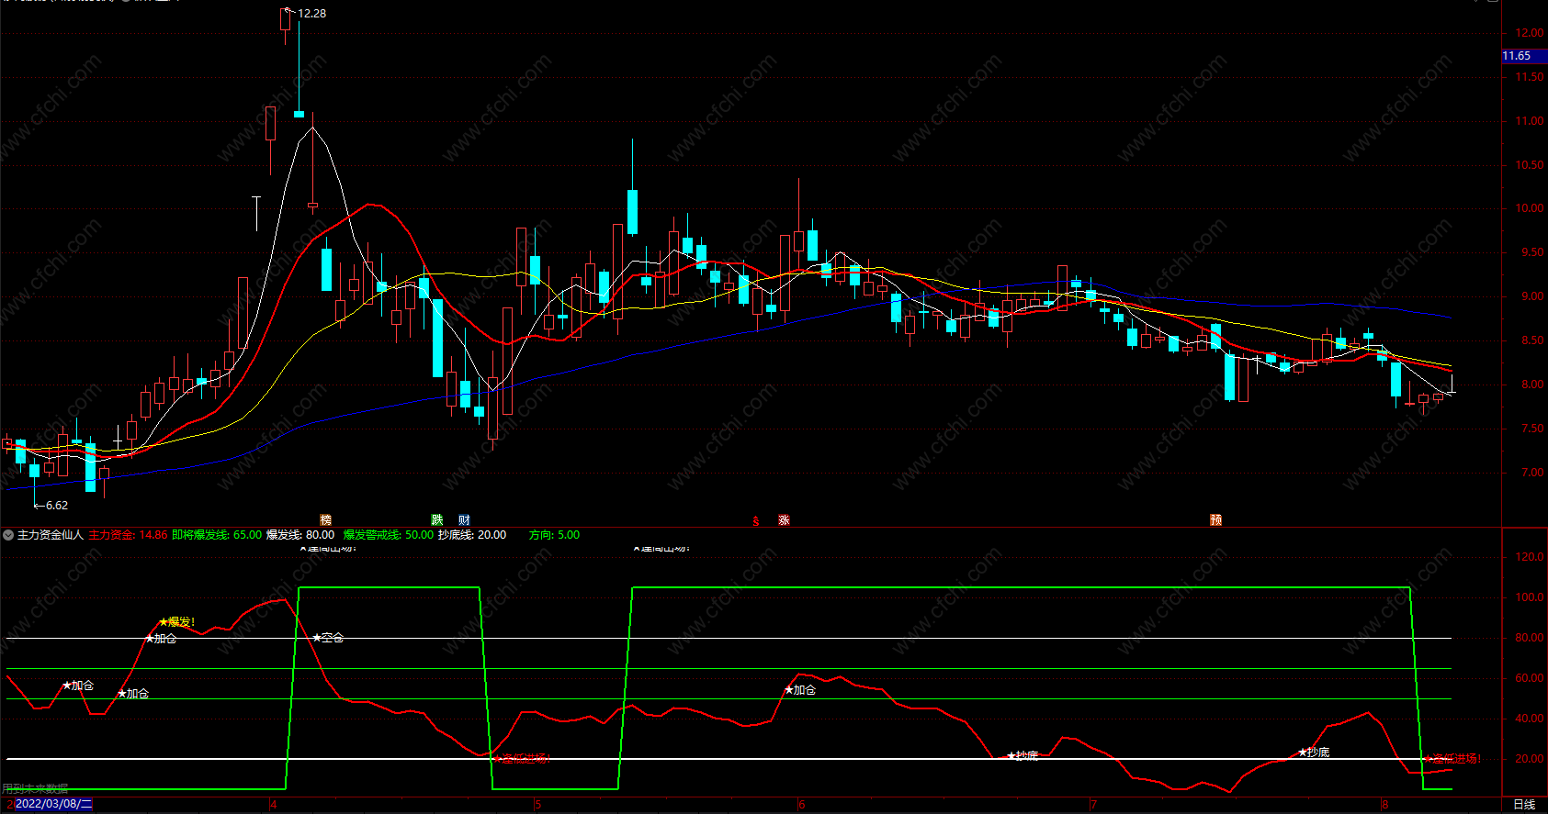Click month 6 on the time axis

[801, 805]
